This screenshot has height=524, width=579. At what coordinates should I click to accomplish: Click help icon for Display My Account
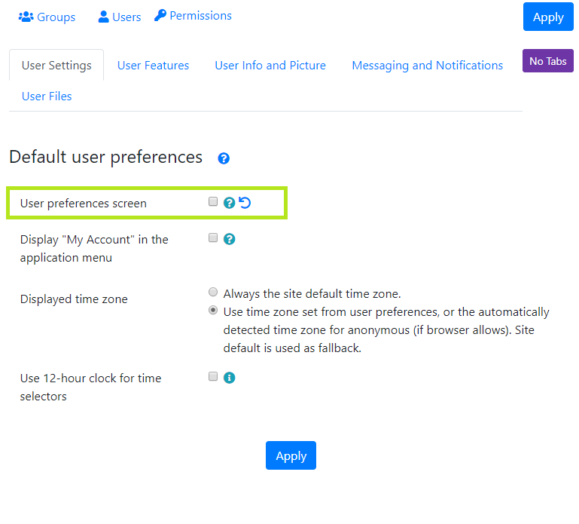pyautogui.click(x=230, y=239)
